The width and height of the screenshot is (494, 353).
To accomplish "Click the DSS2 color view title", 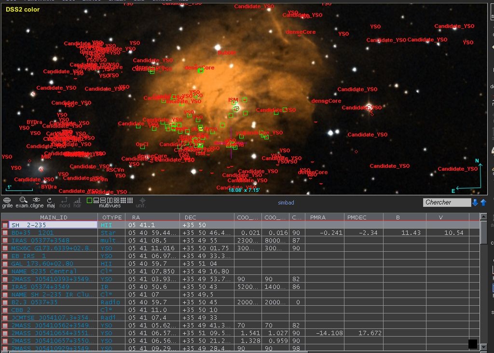I will click(23, 10).
